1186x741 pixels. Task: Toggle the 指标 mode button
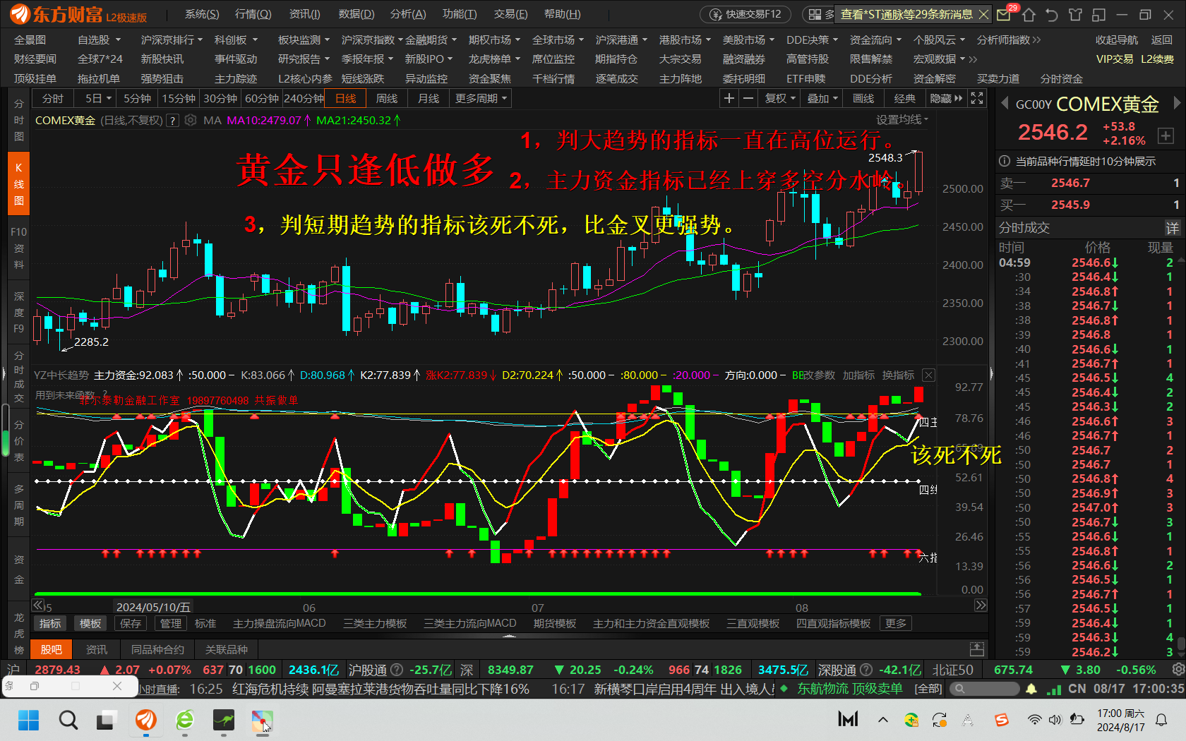click(50, 624)
